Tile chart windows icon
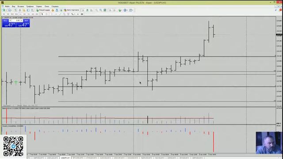This screenshot has width=283, height=159. tap(105, 10)
